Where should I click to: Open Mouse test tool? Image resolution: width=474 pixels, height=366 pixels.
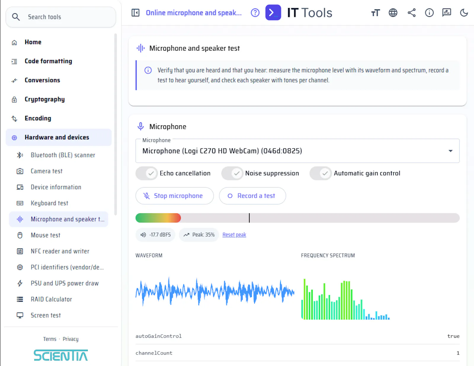(59, 235)
